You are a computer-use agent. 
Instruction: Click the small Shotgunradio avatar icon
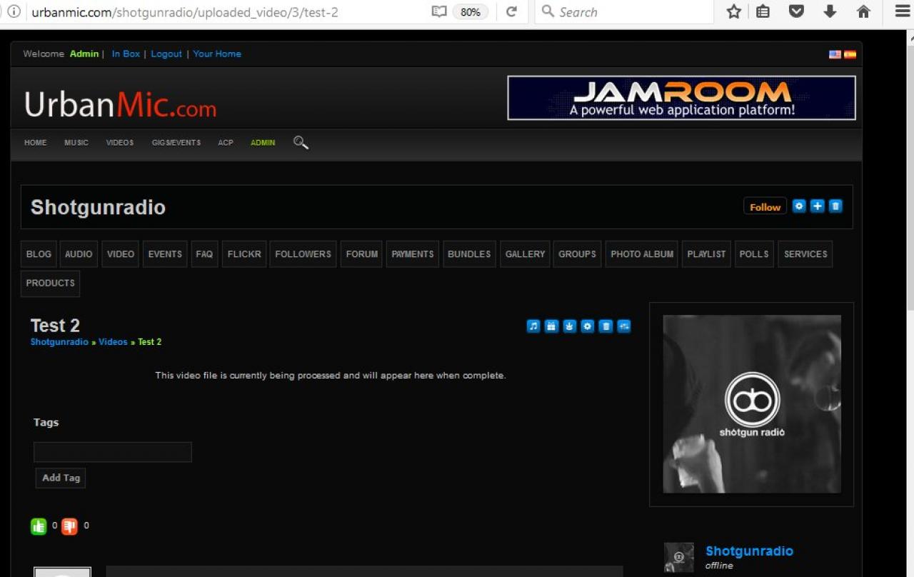point(679,557)
